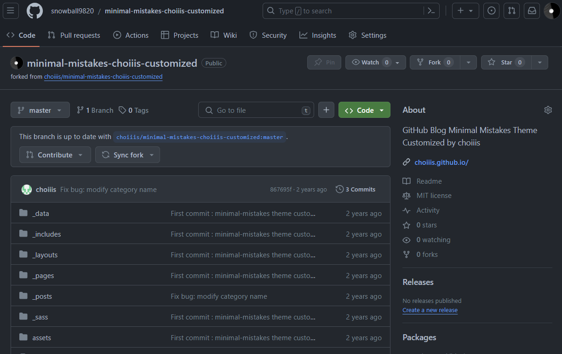The image size is (562, 354).
Task: Open the MIT license link
Action: point(427,196)
